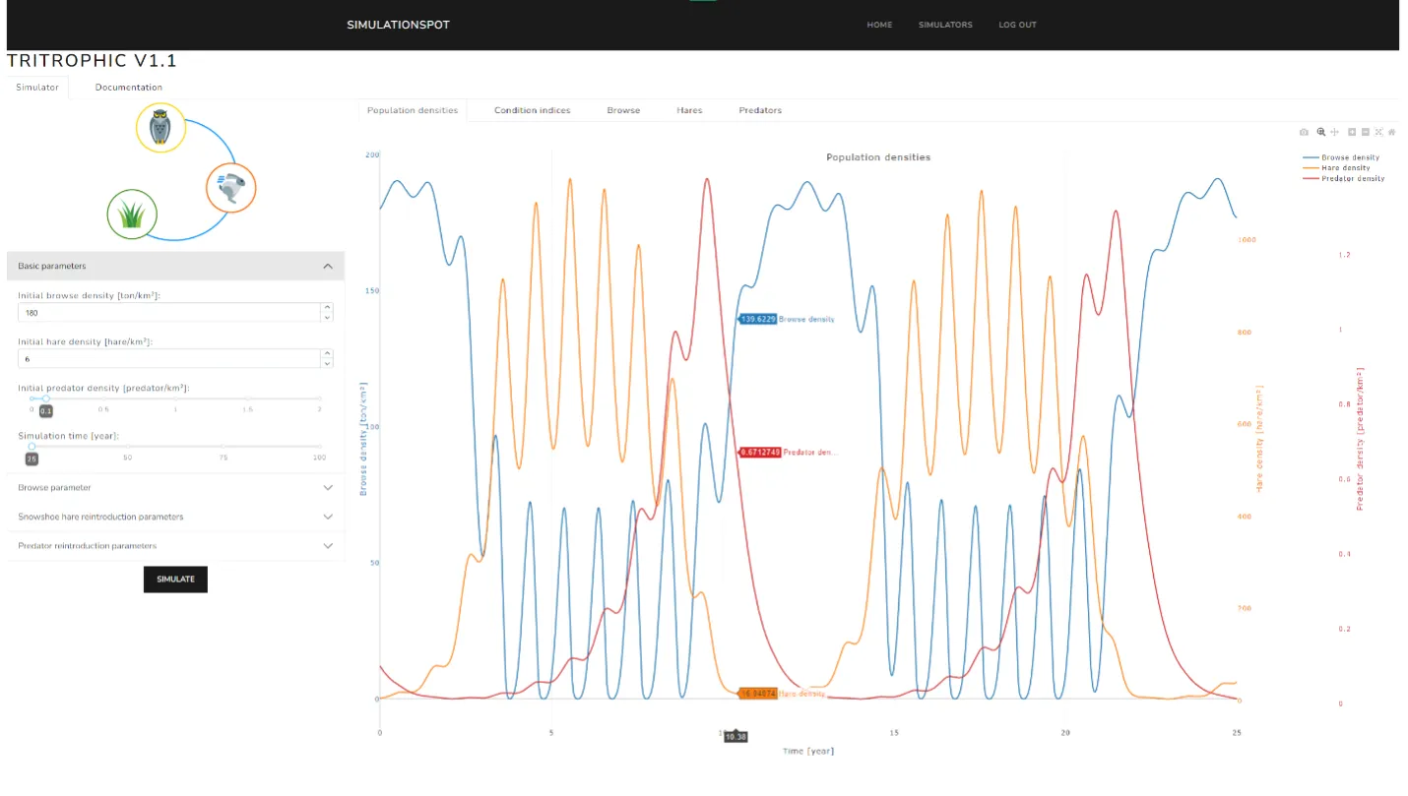This screenshot has width=1408, height=796.
Task: Click the orange Hare density hover label
Action: point(757,694)
